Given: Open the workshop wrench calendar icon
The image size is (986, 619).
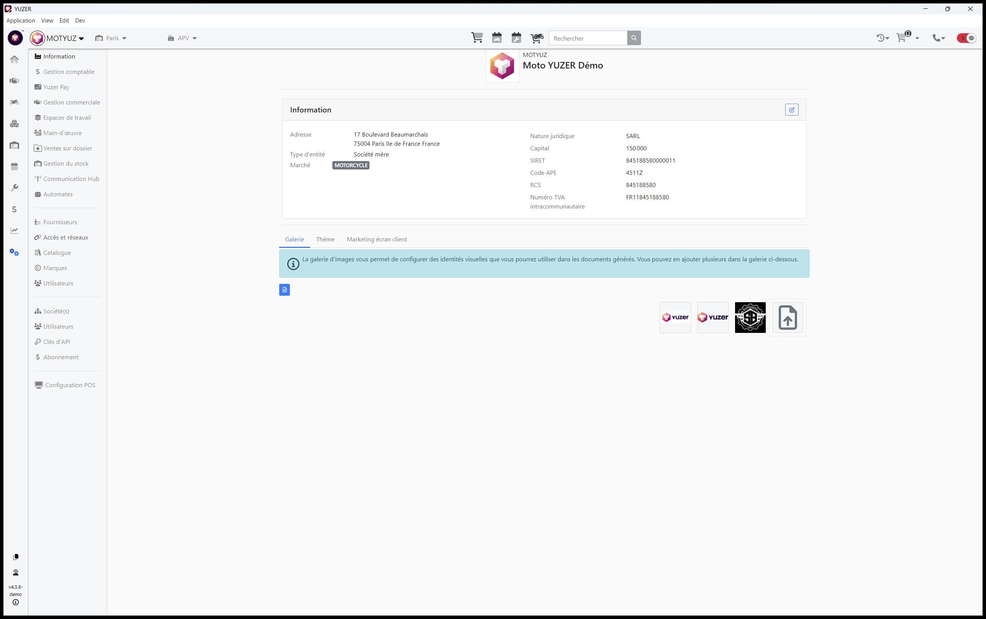Looking at the screenshot, I should pos(516,37).
